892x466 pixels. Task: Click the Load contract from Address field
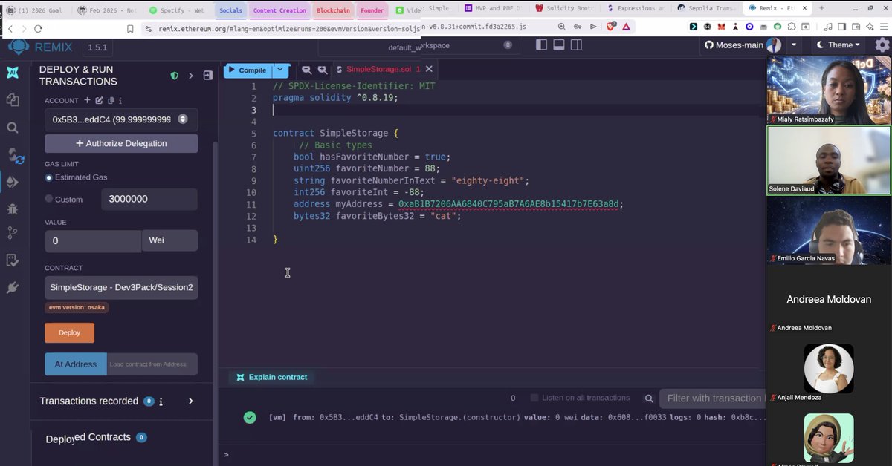152,364
